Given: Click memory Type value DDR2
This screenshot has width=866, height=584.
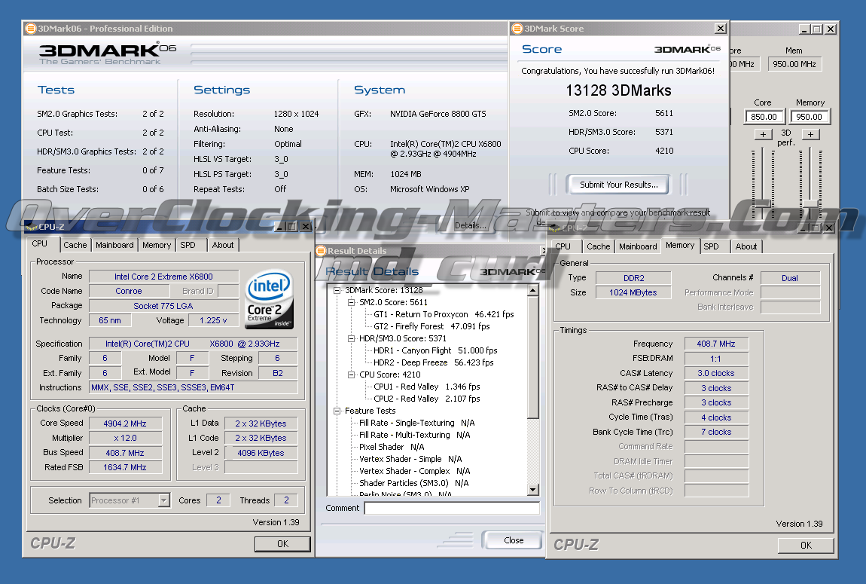Looking at the screenshot, I should click(x=633, y=278).
